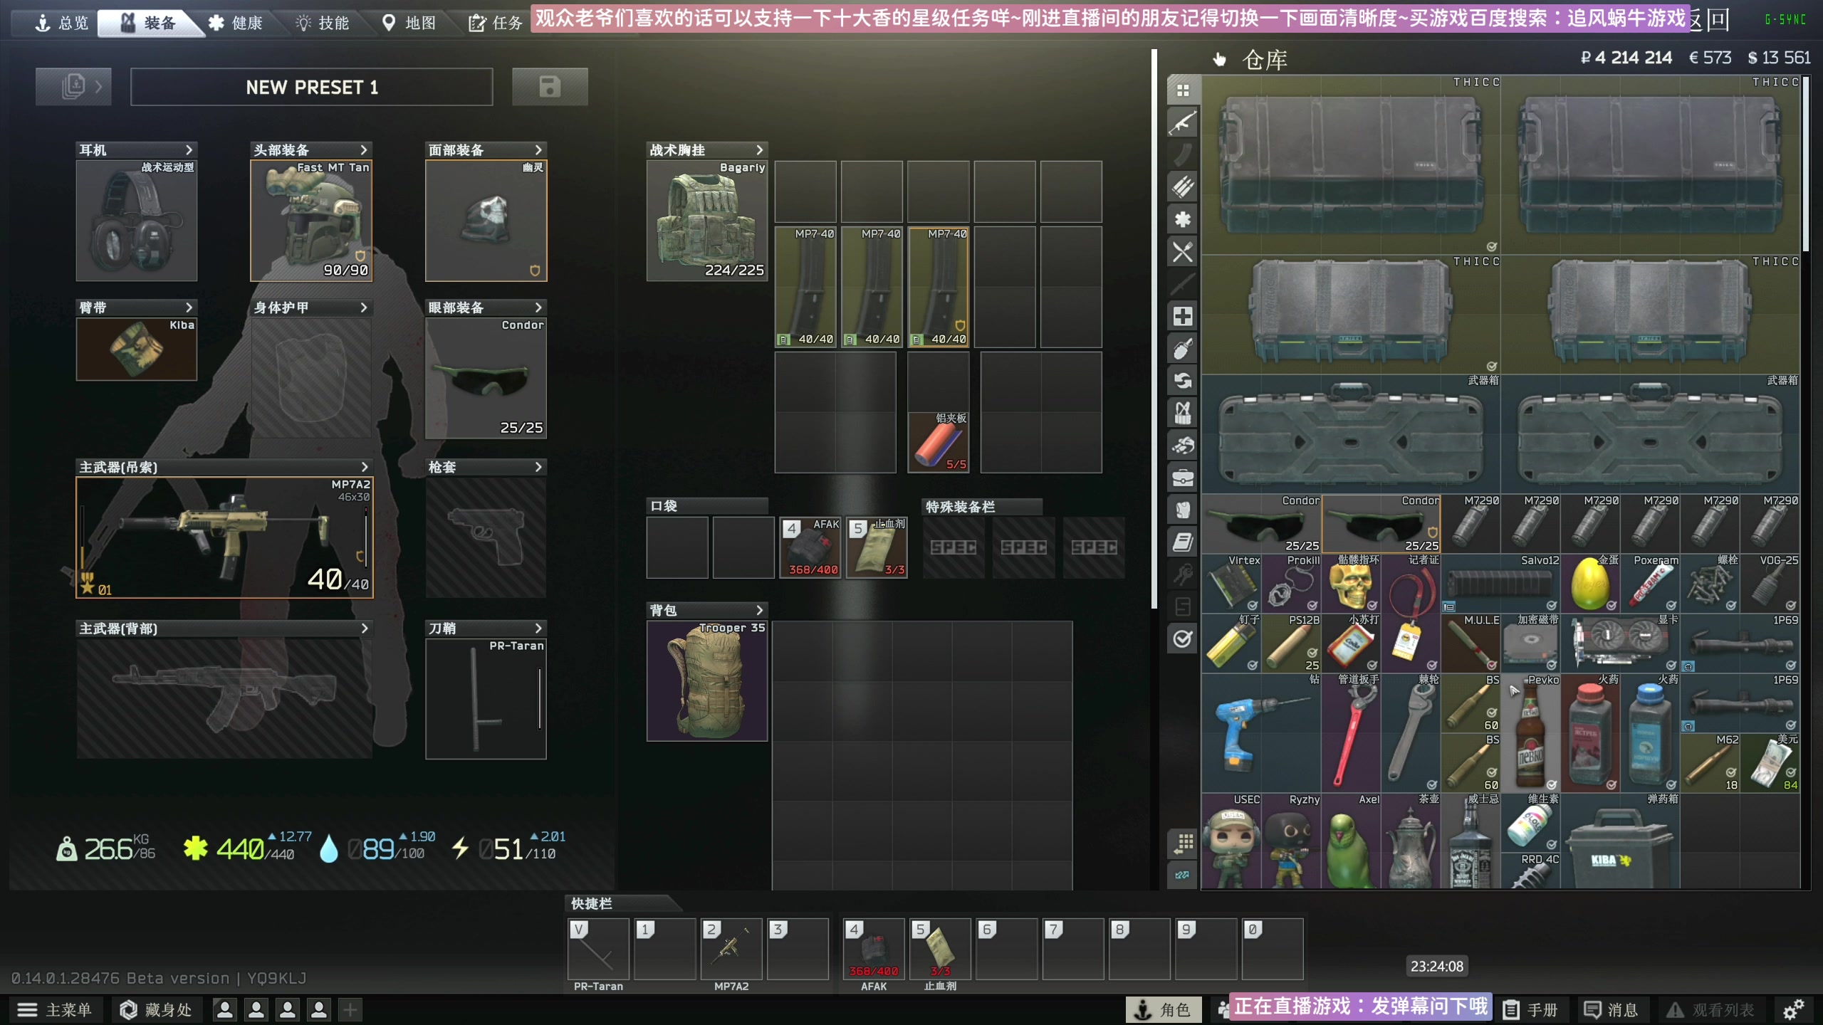The image size is (1823, 1025).
Task: Expand the 头部装备 headwear slot chevron
Action: (364, 150)
